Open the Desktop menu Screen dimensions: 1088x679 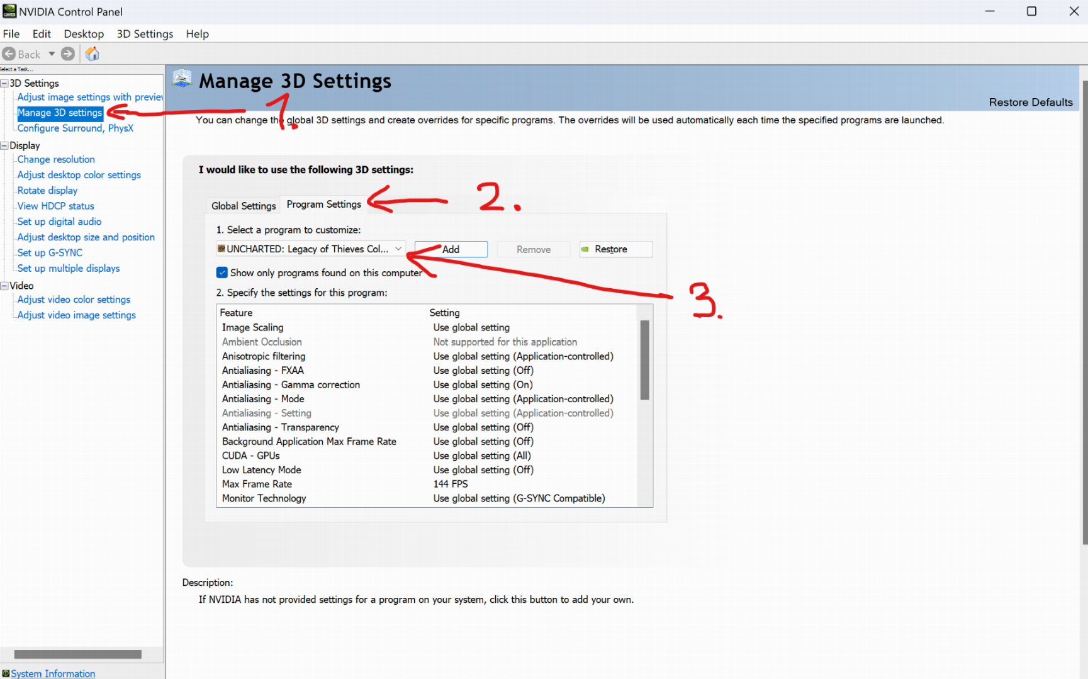click(84, 34)
